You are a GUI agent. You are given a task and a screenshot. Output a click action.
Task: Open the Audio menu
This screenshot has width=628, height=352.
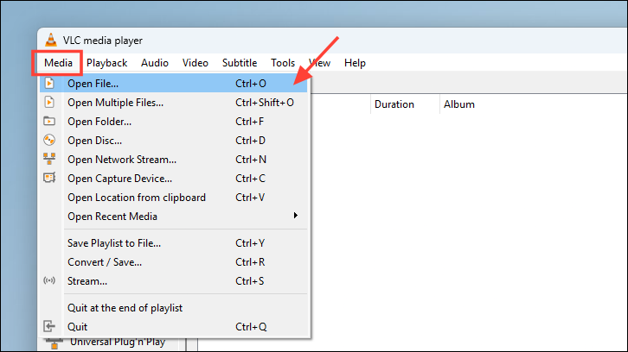tap(155, 63)
